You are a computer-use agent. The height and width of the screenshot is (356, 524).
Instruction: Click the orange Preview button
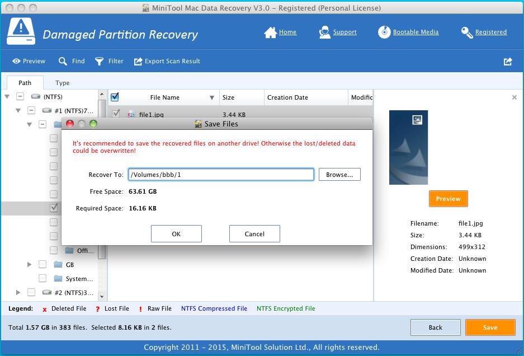click(448, 199)
